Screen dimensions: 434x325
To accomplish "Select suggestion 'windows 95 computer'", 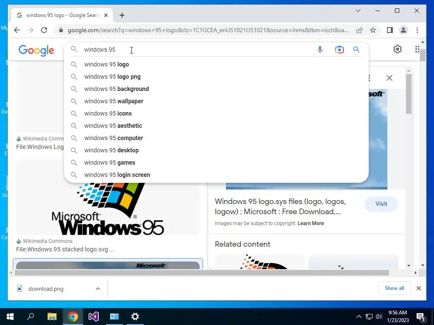I will tap(216, 138).
